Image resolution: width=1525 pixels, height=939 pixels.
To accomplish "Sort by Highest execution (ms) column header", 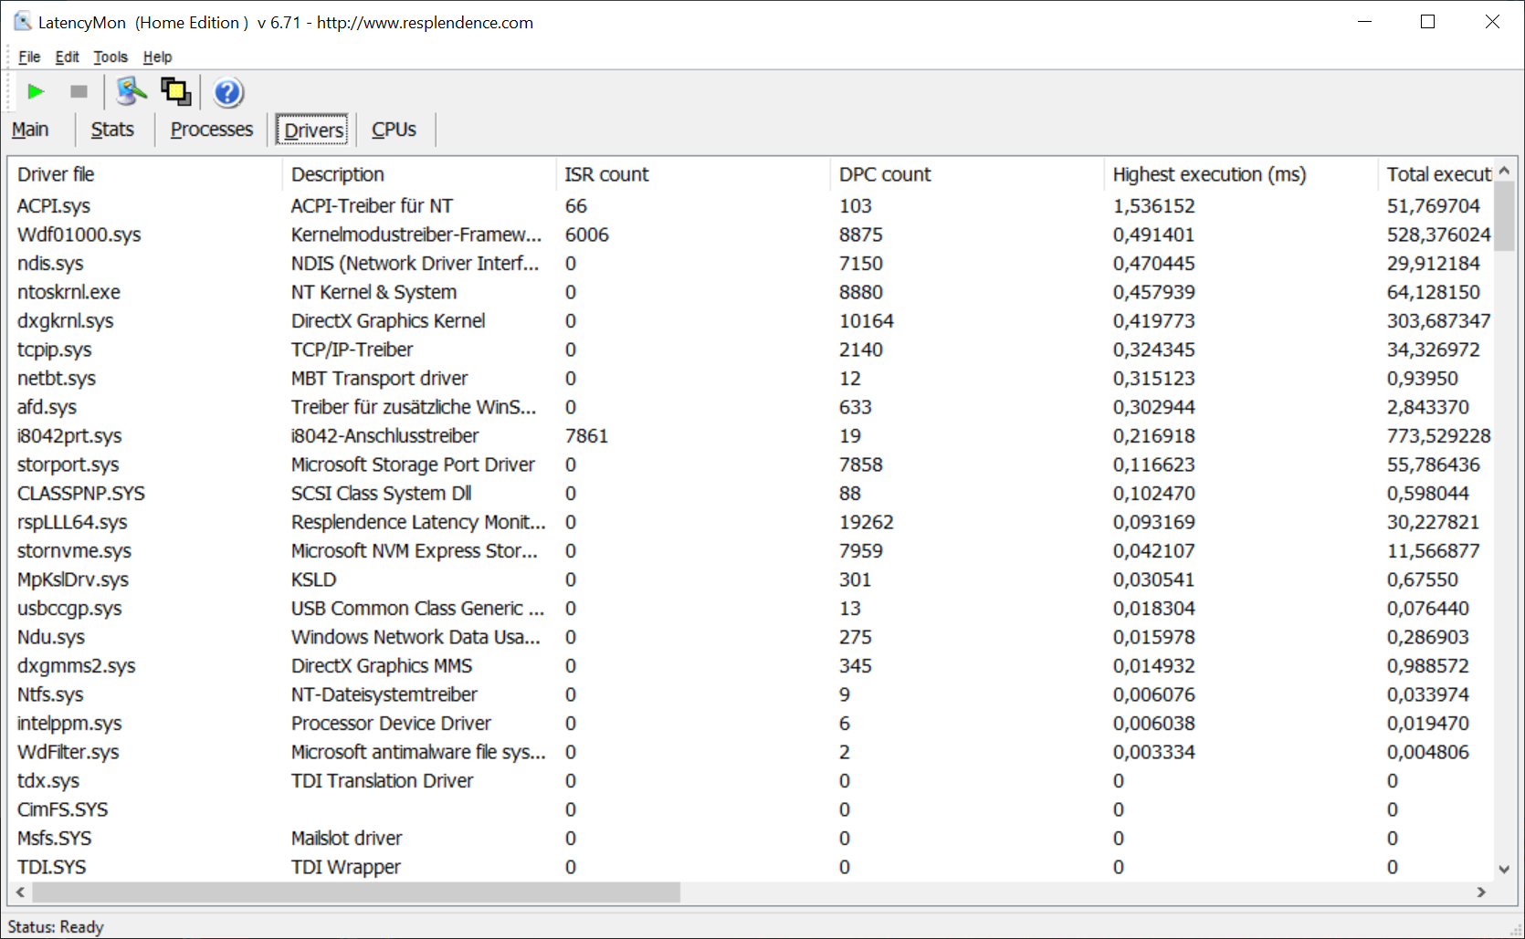I will click(x=1208, y=174).
